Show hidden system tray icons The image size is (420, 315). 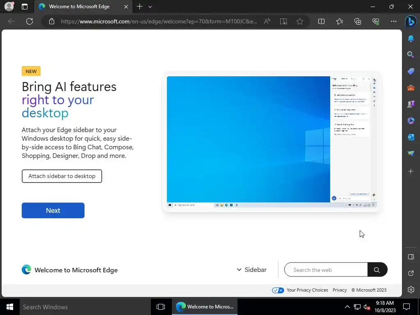347,307
